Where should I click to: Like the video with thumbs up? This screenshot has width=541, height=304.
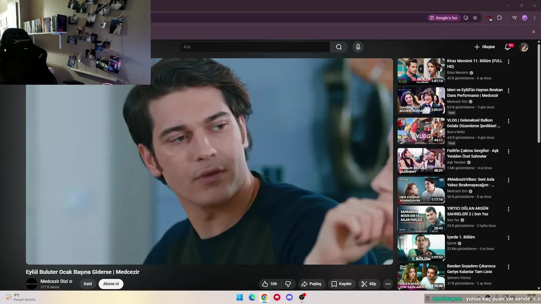pyautogui.click(x=269, y=284)
